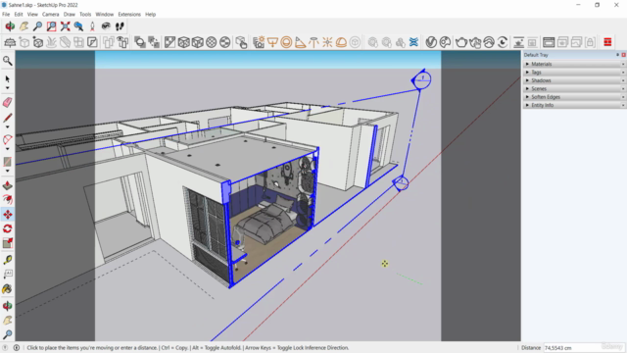The width and height of the screenshot is (627, 353).
Task: Create a V-Ray sphere light
Action: click(286, 42)
